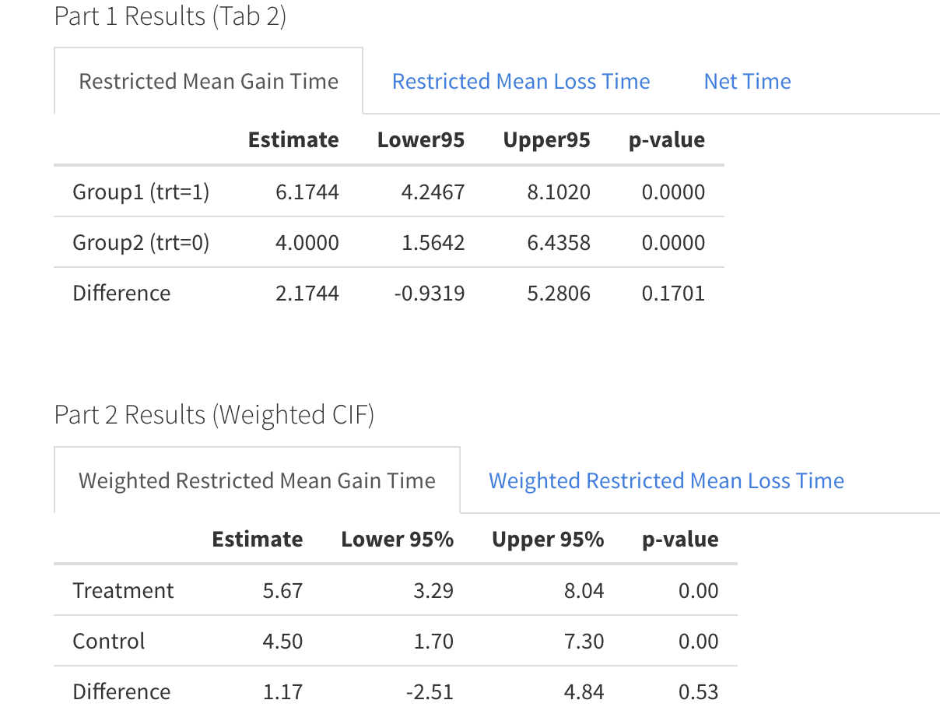The image size is (940, 721).
Task: Click the Part 2 Results (Weighted CIF) heading
Action: 214,415
